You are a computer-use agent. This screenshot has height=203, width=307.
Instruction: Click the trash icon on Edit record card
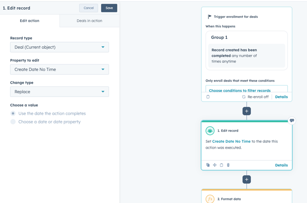pyautogui.click(x=228, y=165)
